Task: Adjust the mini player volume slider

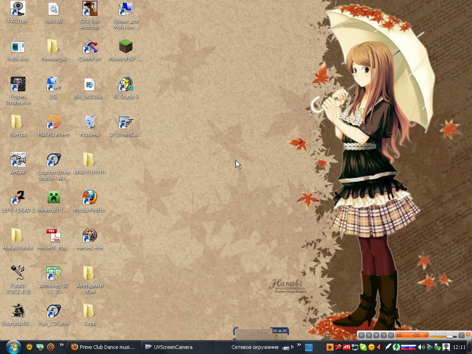Action: pyautogui.click(x=444, y=337)
